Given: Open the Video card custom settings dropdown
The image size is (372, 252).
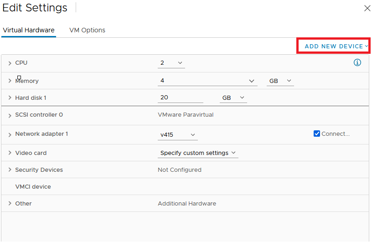Looking at the screenshot, I should point(198,153).
